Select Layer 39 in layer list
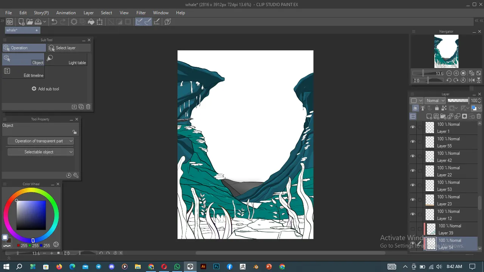 (x=450, y=229)
